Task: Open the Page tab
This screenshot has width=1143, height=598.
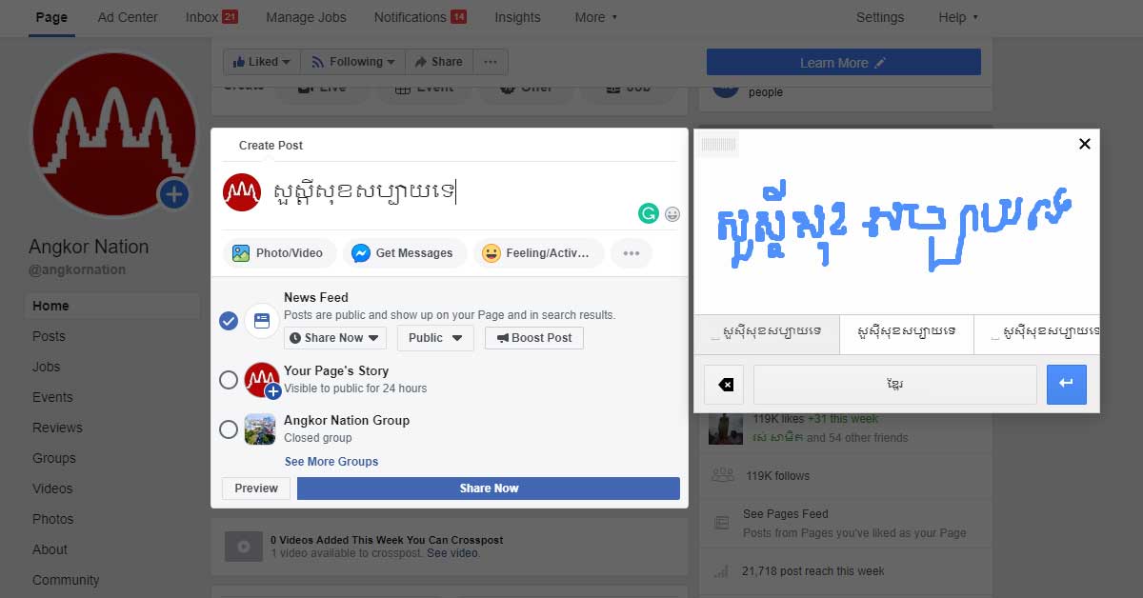Action: pos(51,17)
